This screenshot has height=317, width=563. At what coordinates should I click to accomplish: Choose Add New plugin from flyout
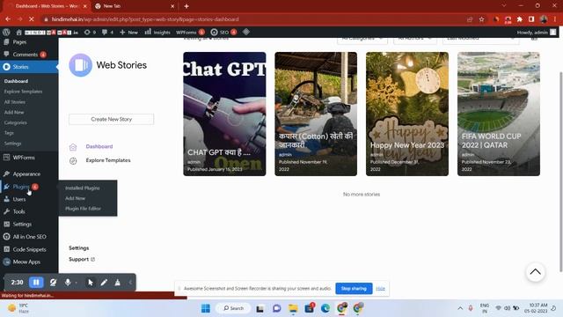(x=75, y=198)
